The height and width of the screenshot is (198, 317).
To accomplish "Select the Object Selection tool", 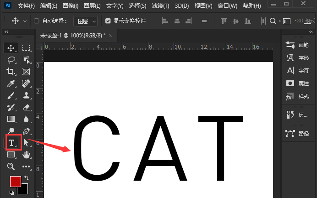I will click(x=26, y=60).
